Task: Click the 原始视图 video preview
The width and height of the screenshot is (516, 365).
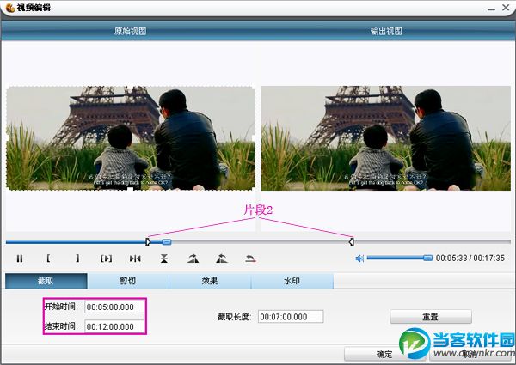Action: click(131, 138)
